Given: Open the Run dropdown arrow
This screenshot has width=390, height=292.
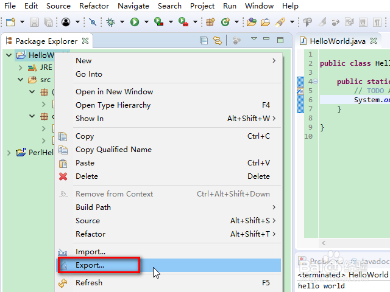Looking at the screenshot, I should (146, 22).
